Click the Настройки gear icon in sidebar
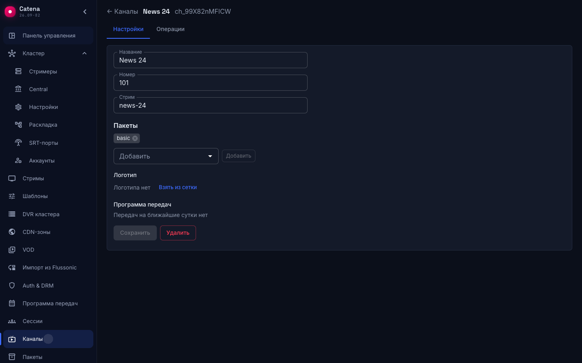The width and height of the screenshot is (582, 363). 19,107
